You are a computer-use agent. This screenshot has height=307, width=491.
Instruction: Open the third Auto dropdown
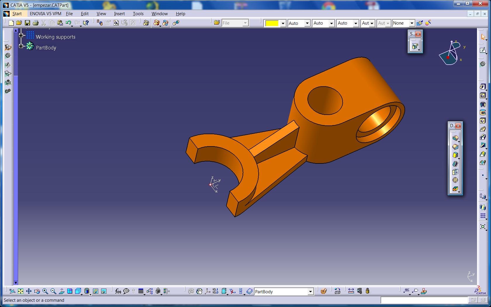pyautogui.click(x=356, y=23)
